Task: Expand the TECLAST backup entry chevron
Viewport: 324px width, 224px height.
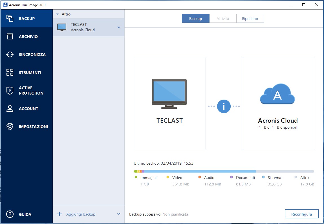Action: pos(119,27)
